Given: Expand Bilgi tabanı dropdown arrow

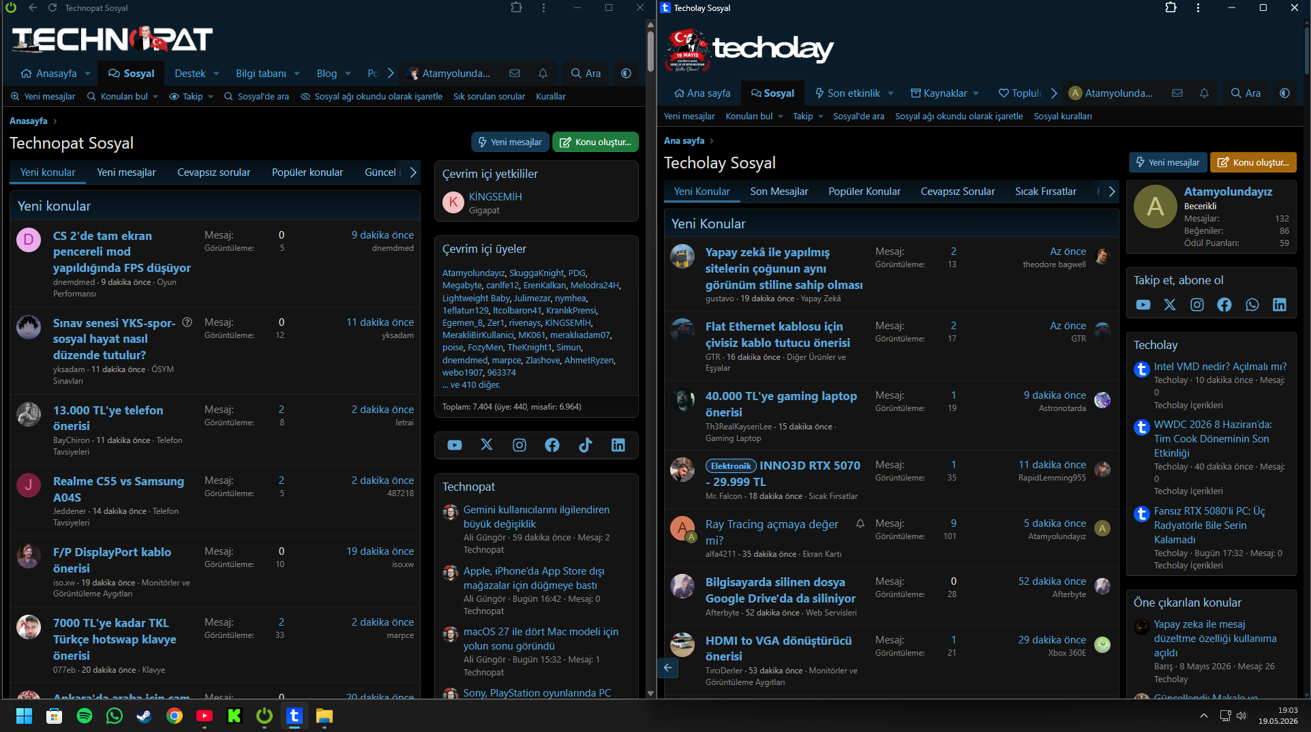Looking at the screenshot, I should 297,74.
